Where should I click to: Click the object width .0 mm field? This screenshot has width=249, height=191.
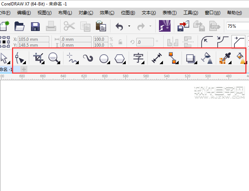(x=76, y=39)
